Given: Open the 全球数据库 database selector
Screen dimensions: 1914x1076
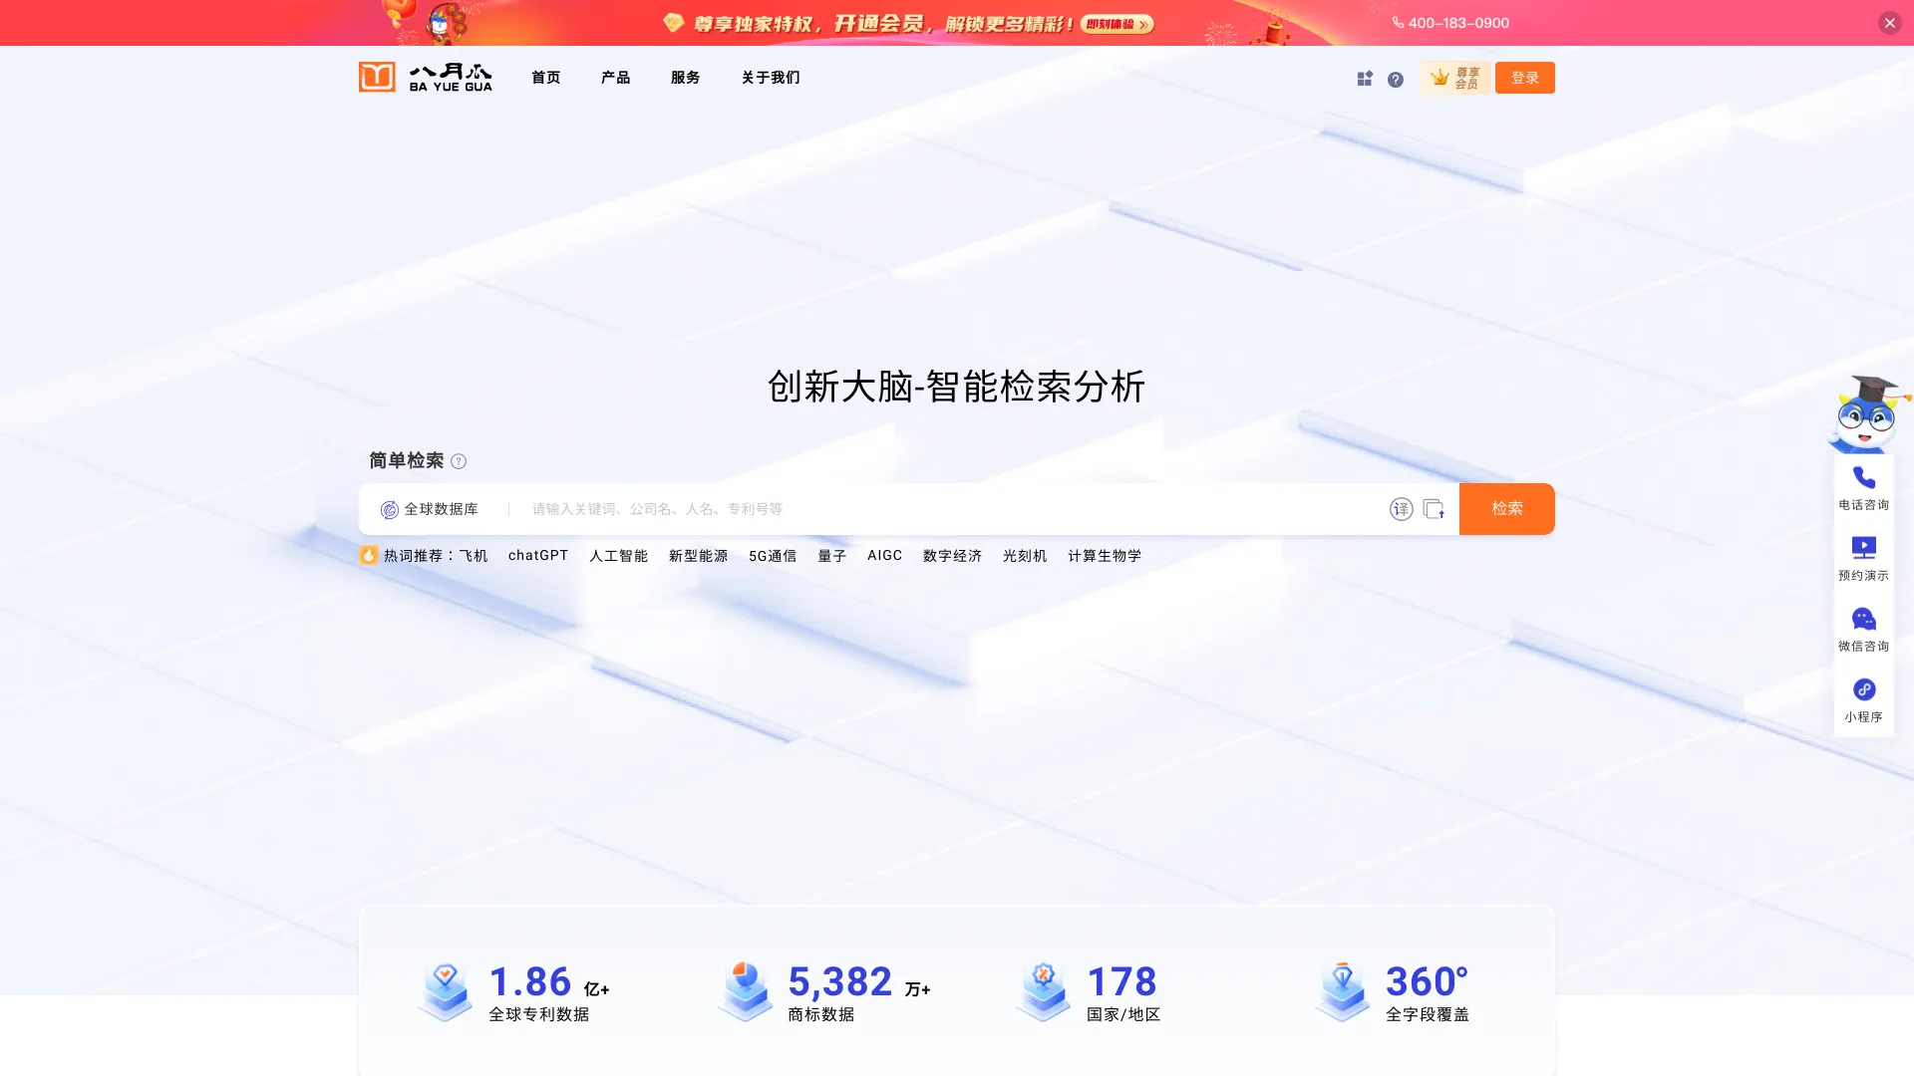Looking at the screenshot, I should pyautogui.click(x=434, y=508).
